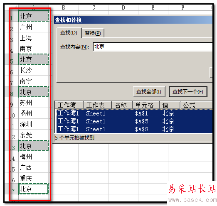Image resolution: width=217 pixels, height=206 pixels.
Task: Click the 查找内容 input field
Action: pos(153,47)
